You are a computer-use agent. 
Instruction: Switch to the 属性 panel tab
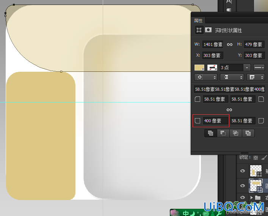click(x=198, y=20)
